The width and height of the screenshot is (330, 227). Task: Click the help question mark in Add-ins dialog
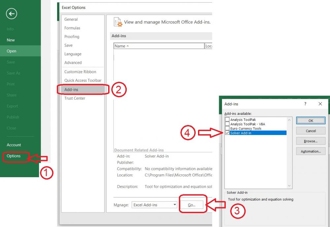click(305, 104)
